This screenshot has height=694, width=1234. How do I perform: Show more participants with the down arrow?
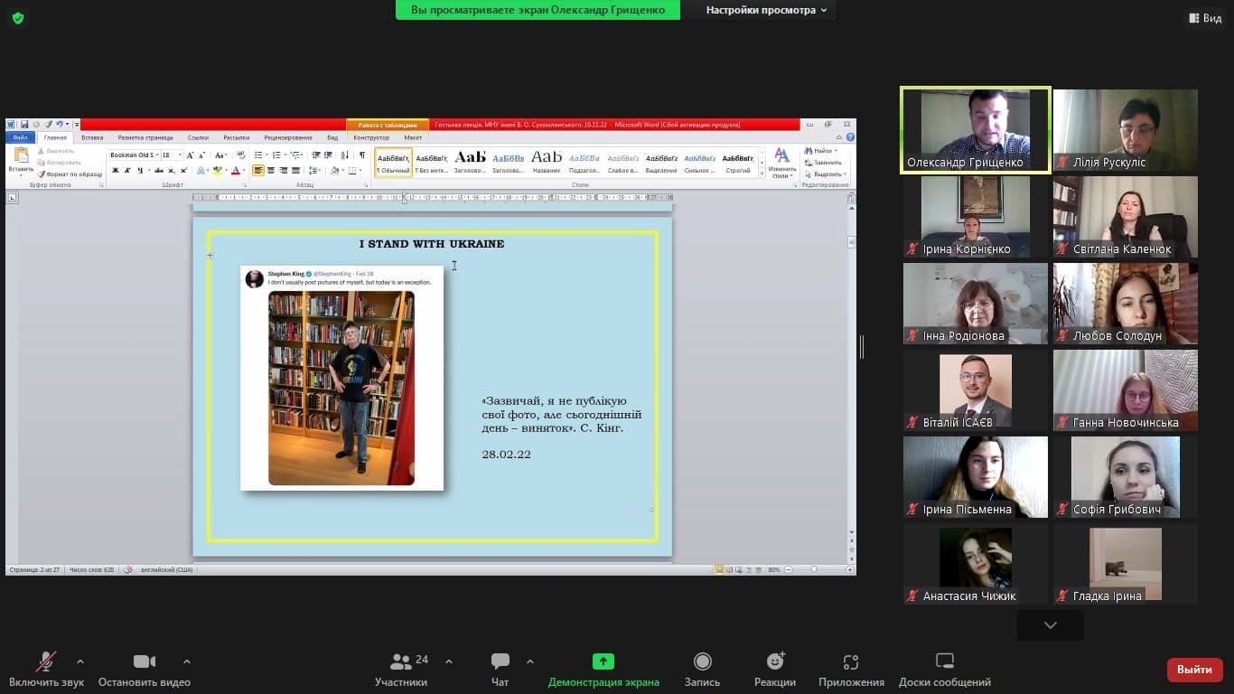pyautogui.click(x=1050, y=624)
